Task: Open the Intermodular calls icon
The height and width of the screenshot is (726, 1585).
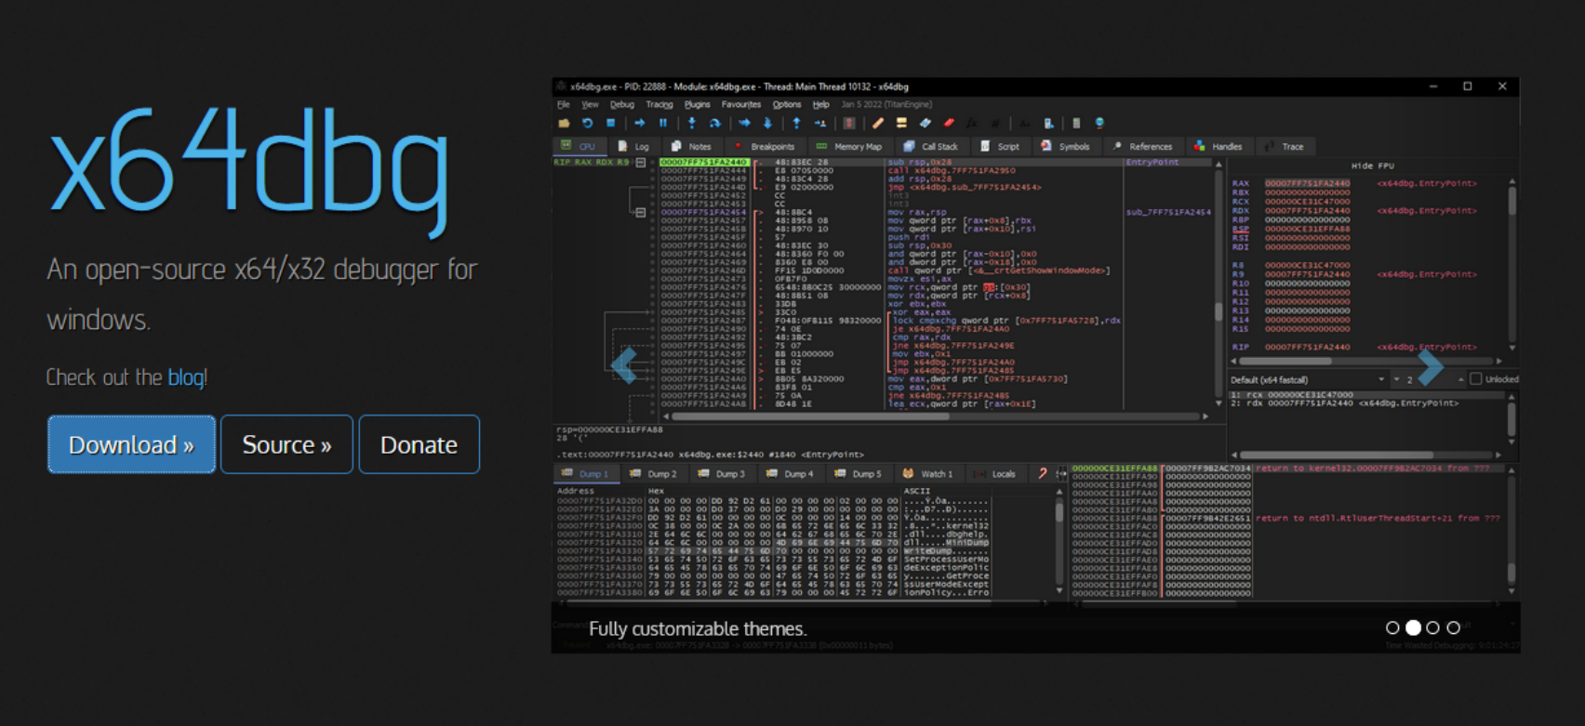Action: (x=1048, y=123)
